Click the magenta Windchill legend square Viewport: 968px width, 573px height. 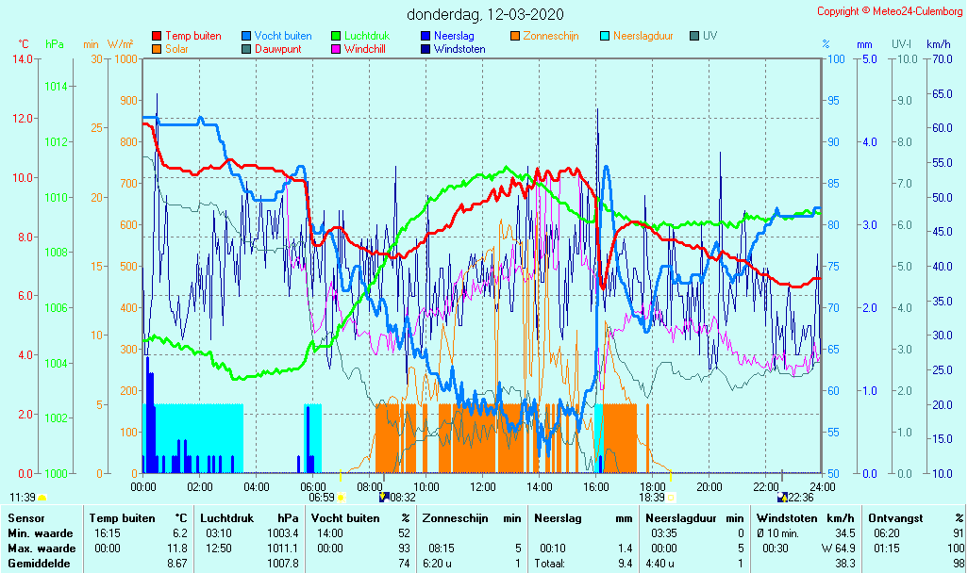tap(336, 49)
